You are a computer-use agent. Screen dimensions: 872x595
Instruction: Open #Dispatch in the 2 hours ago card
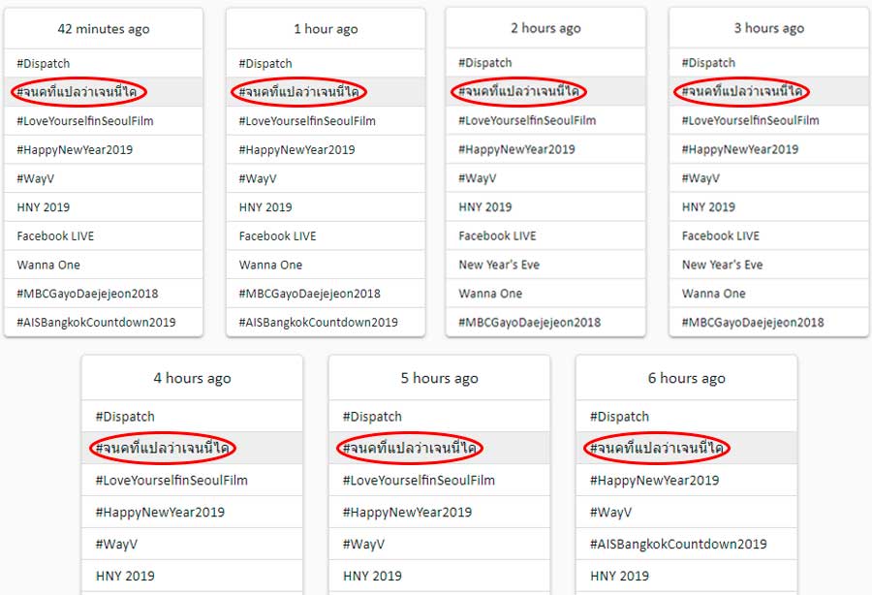(x=485, y=63)
